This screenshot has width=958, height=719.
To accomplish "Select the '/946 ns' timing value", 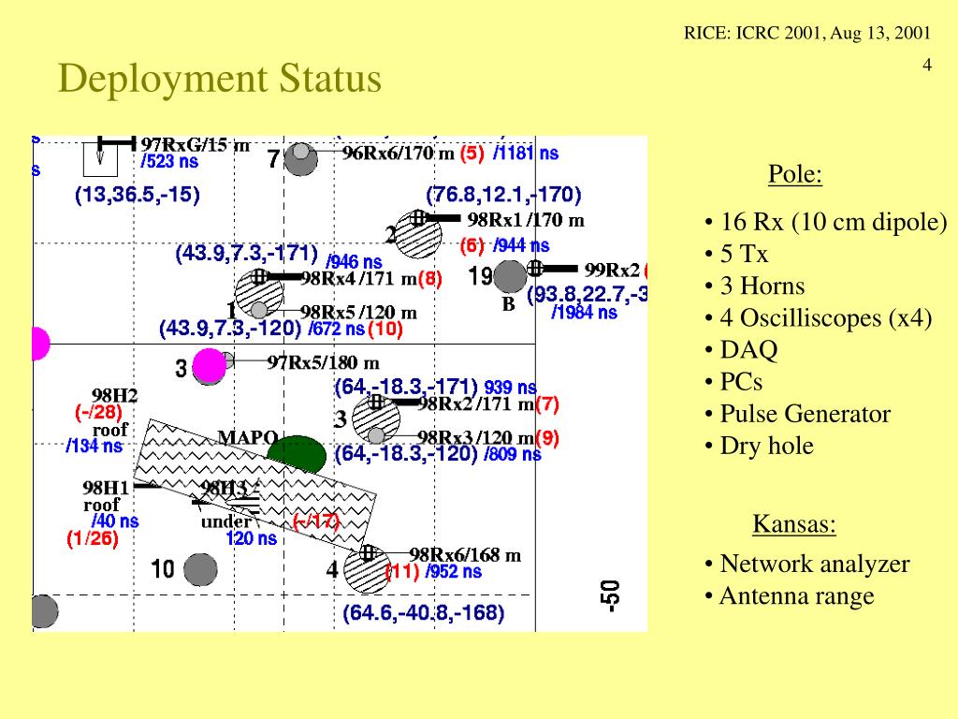I will [354, 262].
